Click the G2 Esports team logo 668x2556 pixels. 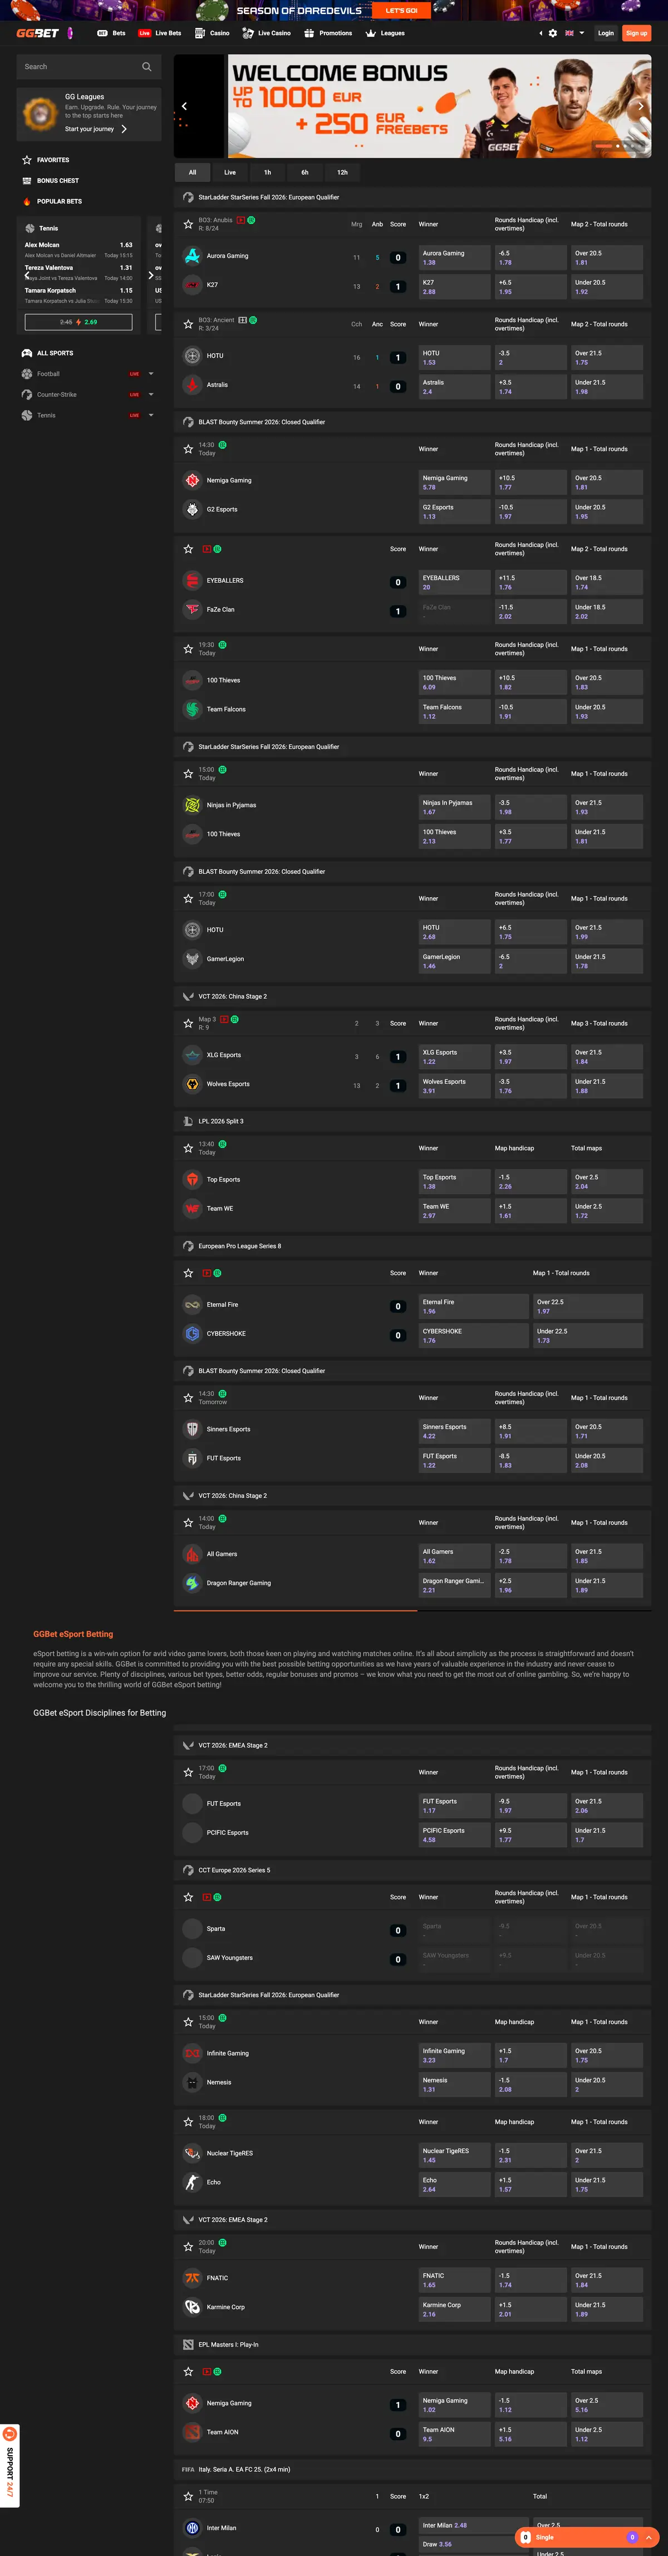[x=192, y=509]
